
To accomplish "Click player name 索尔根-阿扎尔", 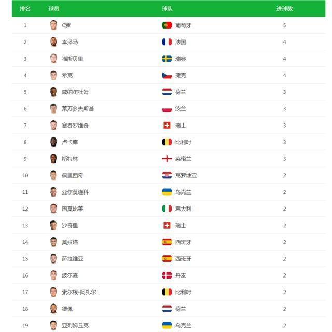I will 79,292.
